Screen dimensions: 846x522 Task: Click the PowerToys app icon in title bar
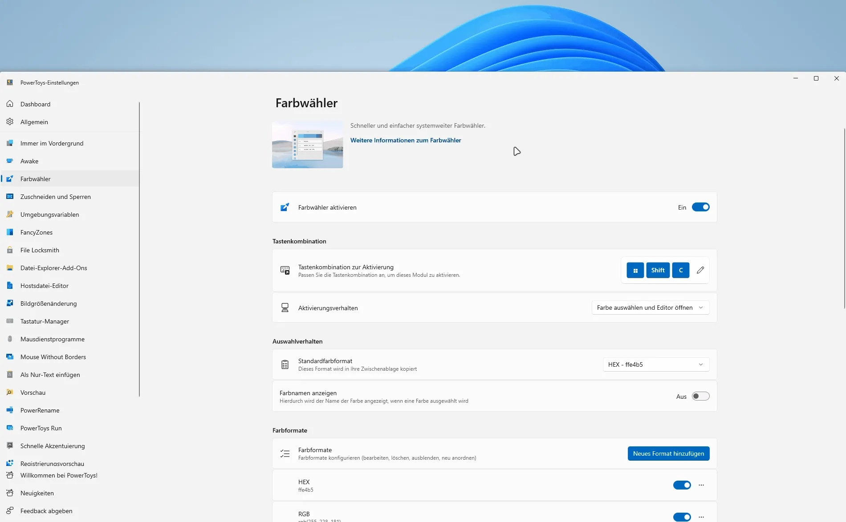10,82
